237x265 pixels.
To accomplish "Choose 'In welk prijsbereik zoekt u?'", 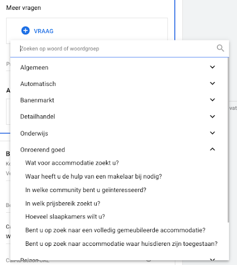I will [x=63, y=203].
